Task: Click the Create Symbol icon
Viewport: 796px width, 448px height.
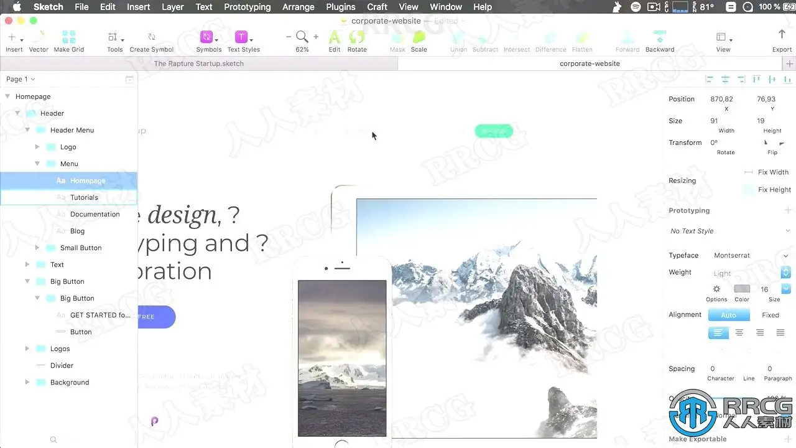Action: [x=152, y=41]
